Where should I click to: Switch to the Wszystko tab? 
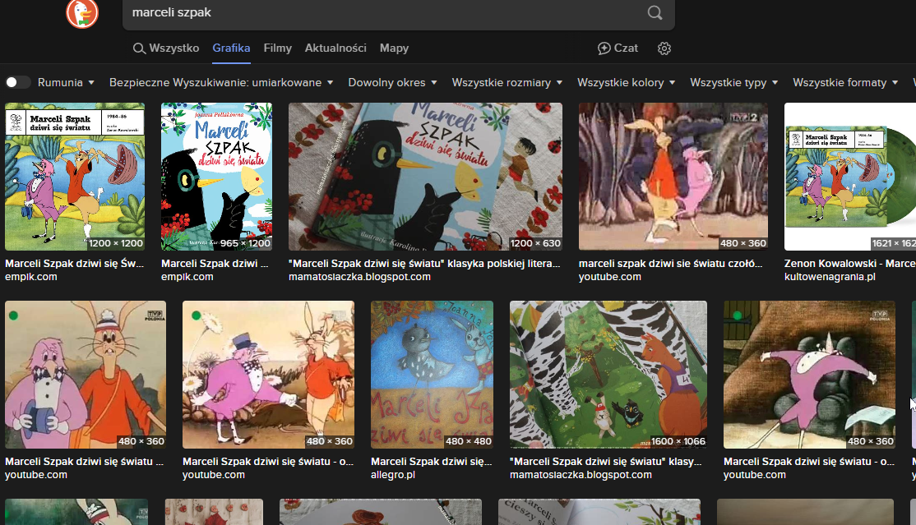pyautogui.click(x=166, y=48)
